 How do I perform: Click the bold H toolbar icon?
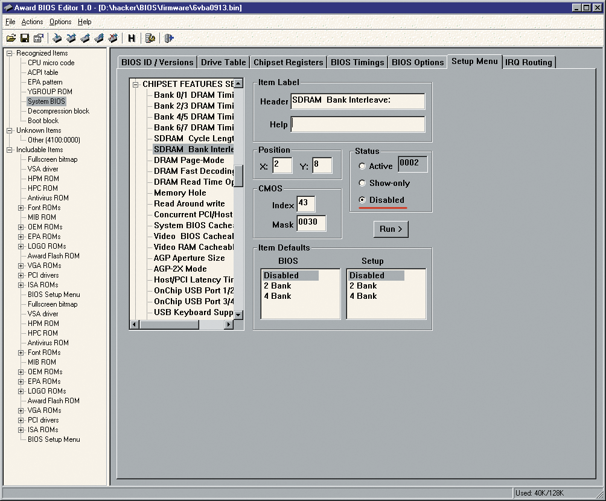(x=132, y=38)
